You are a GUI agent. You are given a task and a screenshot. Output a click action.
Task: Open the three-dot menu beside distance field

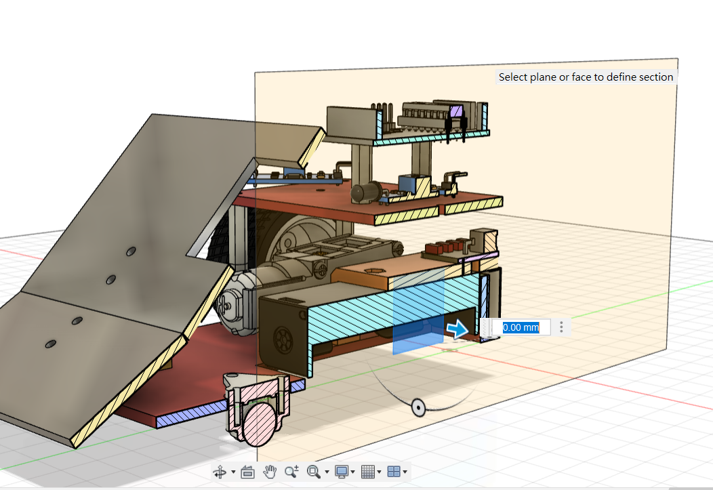pos(561,327)
